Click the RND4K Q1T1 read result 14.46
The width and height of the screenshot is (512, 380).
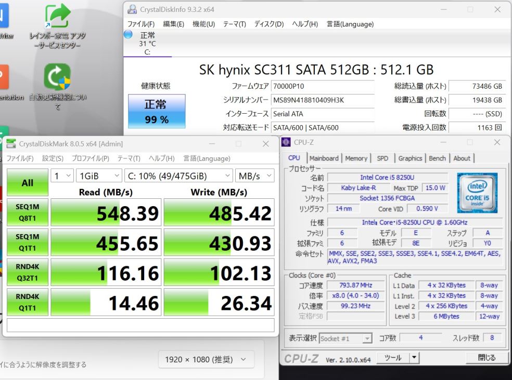[x=106, y=303]
